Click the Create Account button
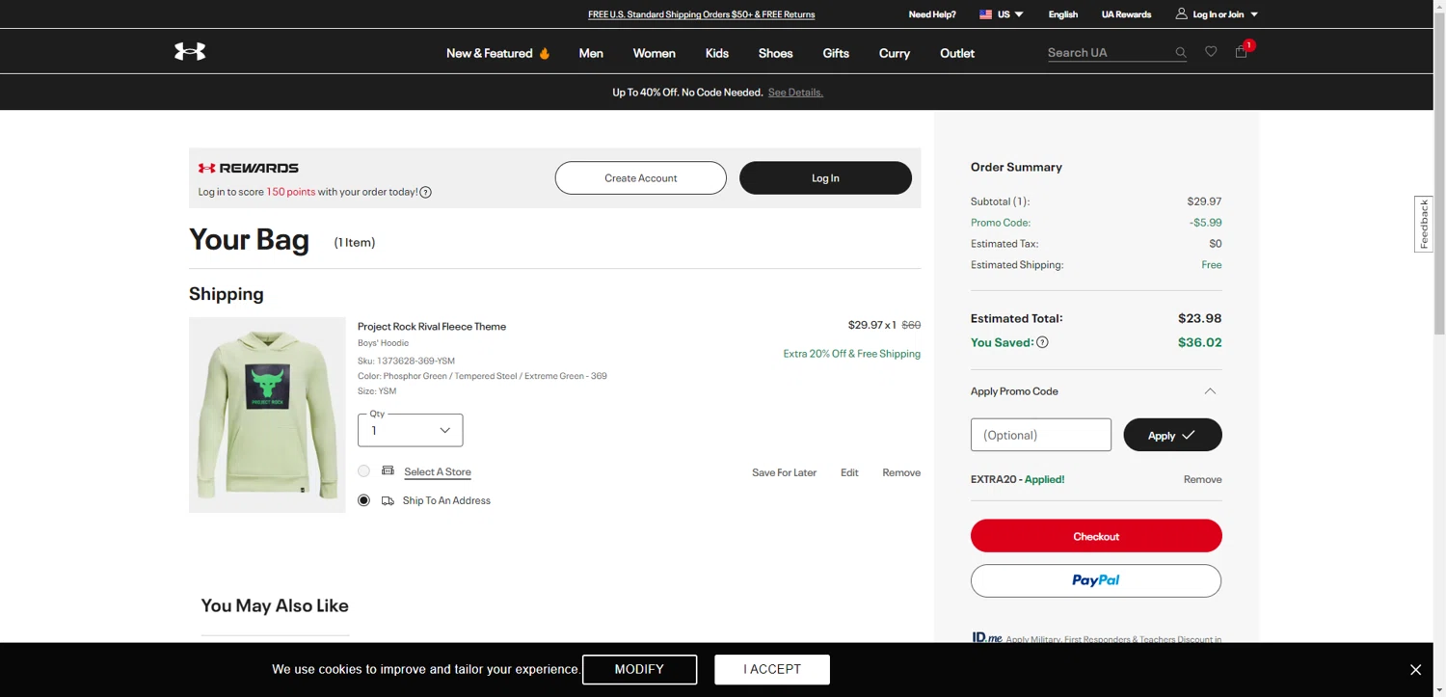The height and width of the screenshot is (697, 1446). pos(640,177)
